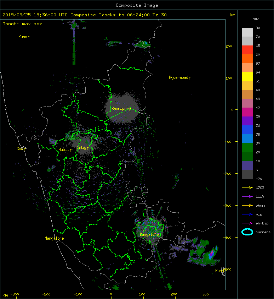Click the magenta 42 dBZ swatch
Image resolution: width=274 pixels, height=299 pixels.
point(247,112)
